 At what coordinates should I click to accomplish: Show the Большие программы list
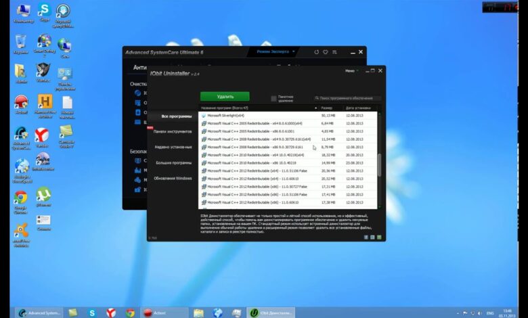coord(173,162)
